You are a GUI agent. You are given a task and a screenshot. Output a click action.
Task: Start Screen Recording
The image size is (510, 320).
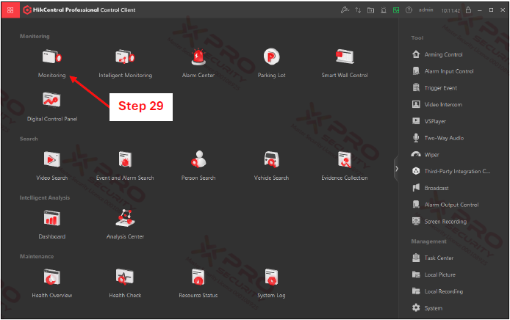point(439,221)
